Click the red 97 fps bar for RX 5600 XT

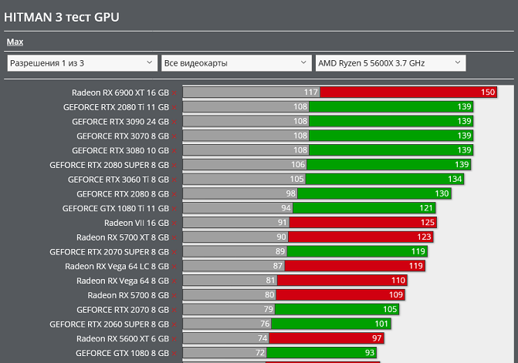pyautogui.click(x=326, y=338)
